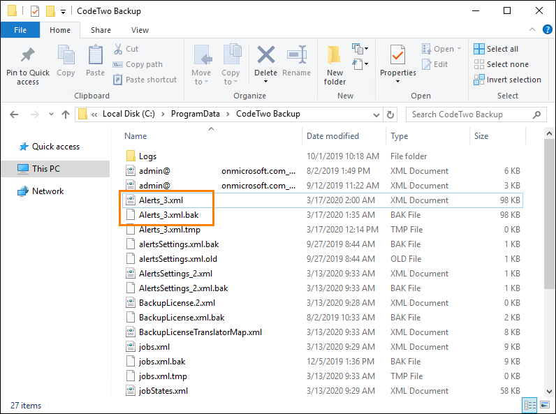The image size is (556, 414).
Task: Click the Help question mark icon
Action: [x=548, y=30]
